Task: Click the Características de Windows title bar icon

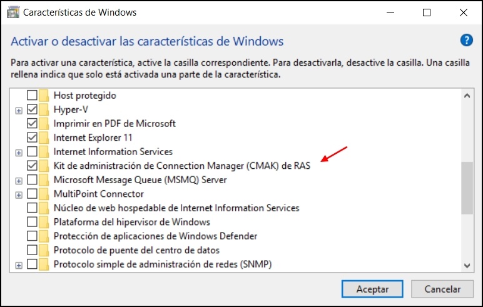Action: coord(13,13)
